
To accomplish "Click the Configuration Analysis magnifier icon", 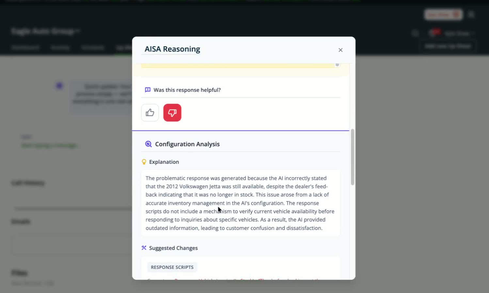I will tap(148, 144).
